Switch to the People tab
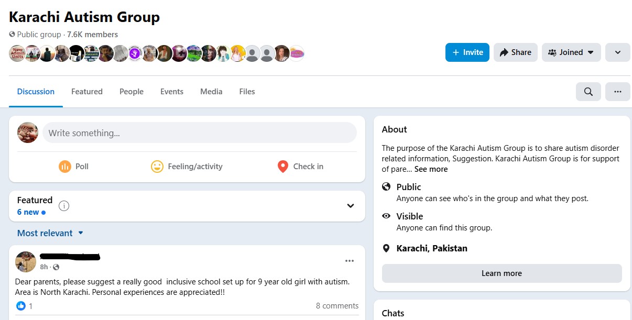Viewport: 632px width, 320px height. click(131, 92)
